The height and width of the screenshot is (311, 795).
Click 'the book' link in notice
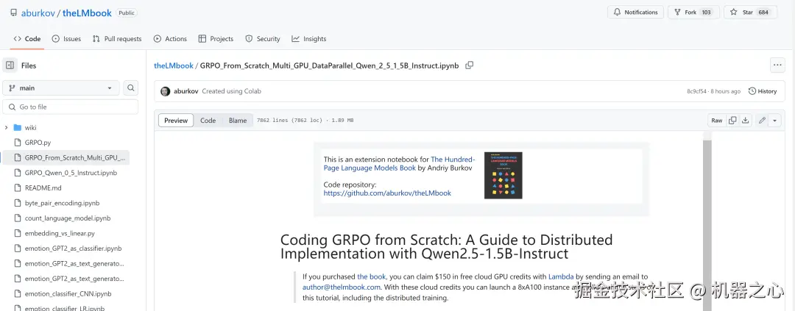point(372,276)
